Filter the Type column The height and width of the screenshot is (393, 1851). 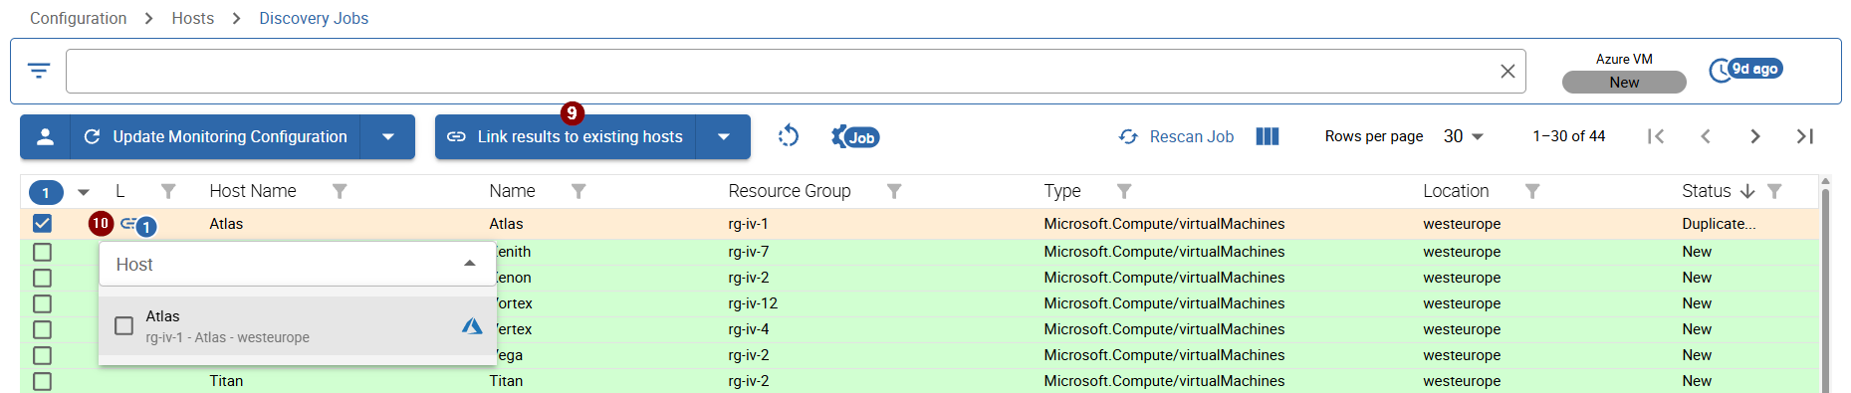click(1124, 191)
